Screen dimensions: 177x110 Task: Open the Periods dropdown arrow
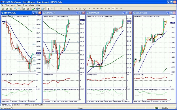pos(39,9)
